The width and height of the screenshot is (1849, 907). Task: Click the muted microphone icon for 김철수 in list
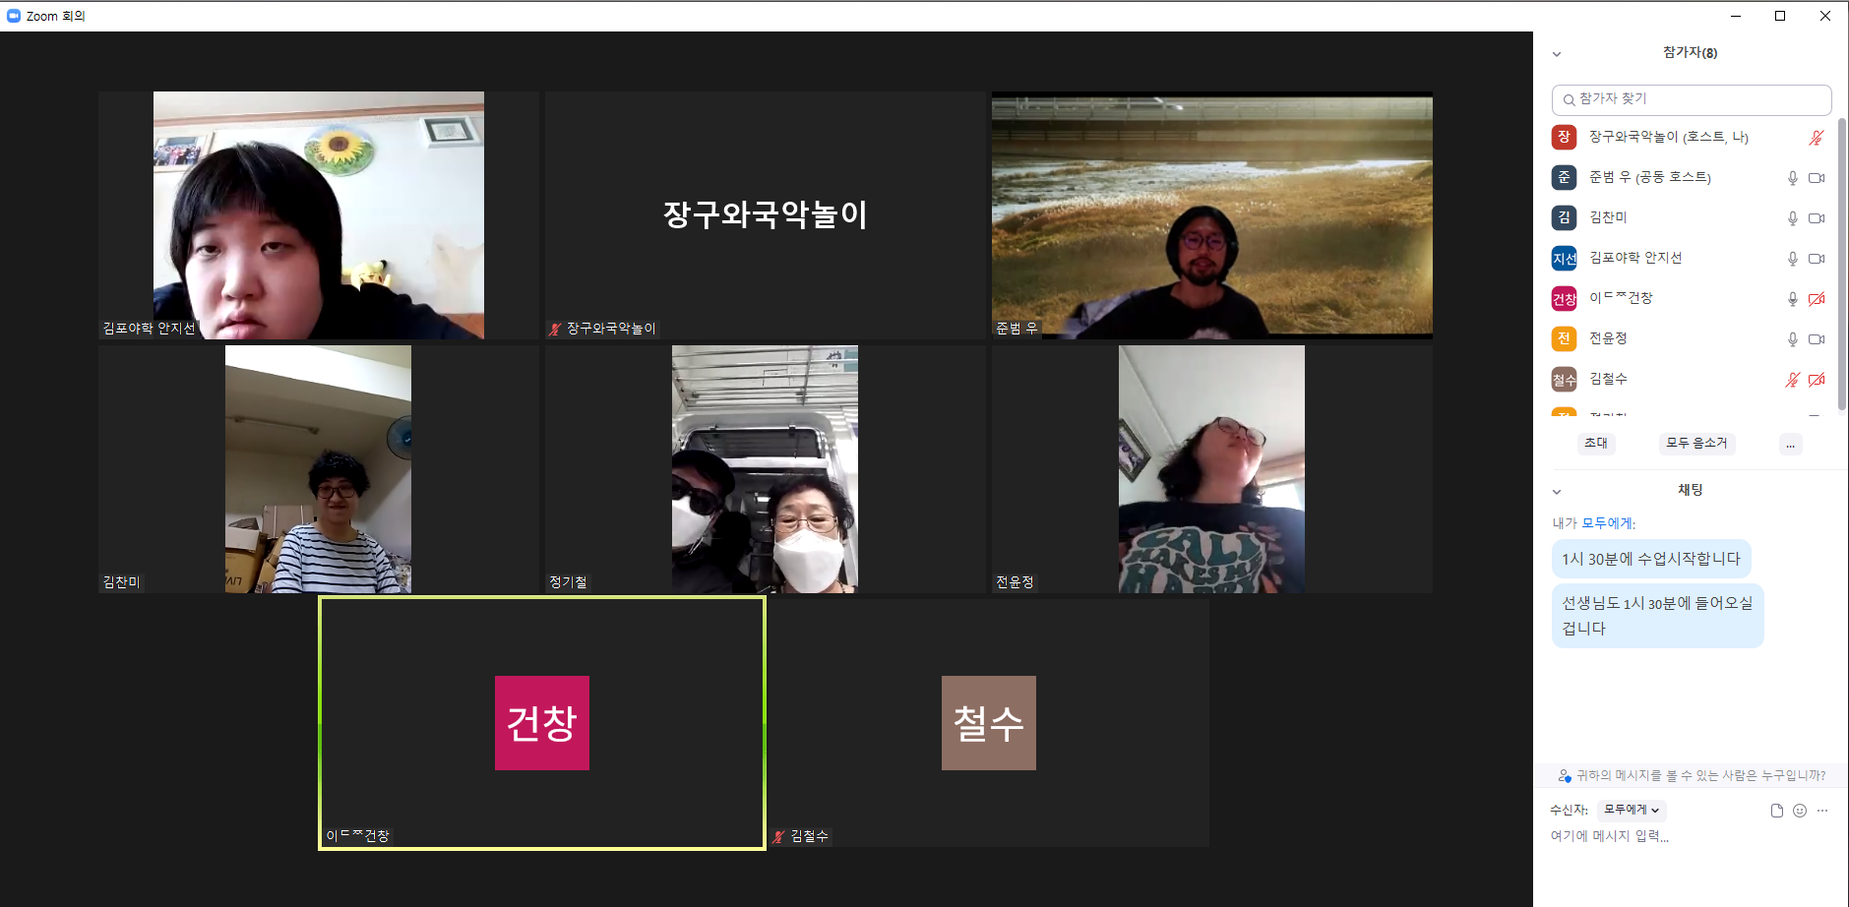1793,380
